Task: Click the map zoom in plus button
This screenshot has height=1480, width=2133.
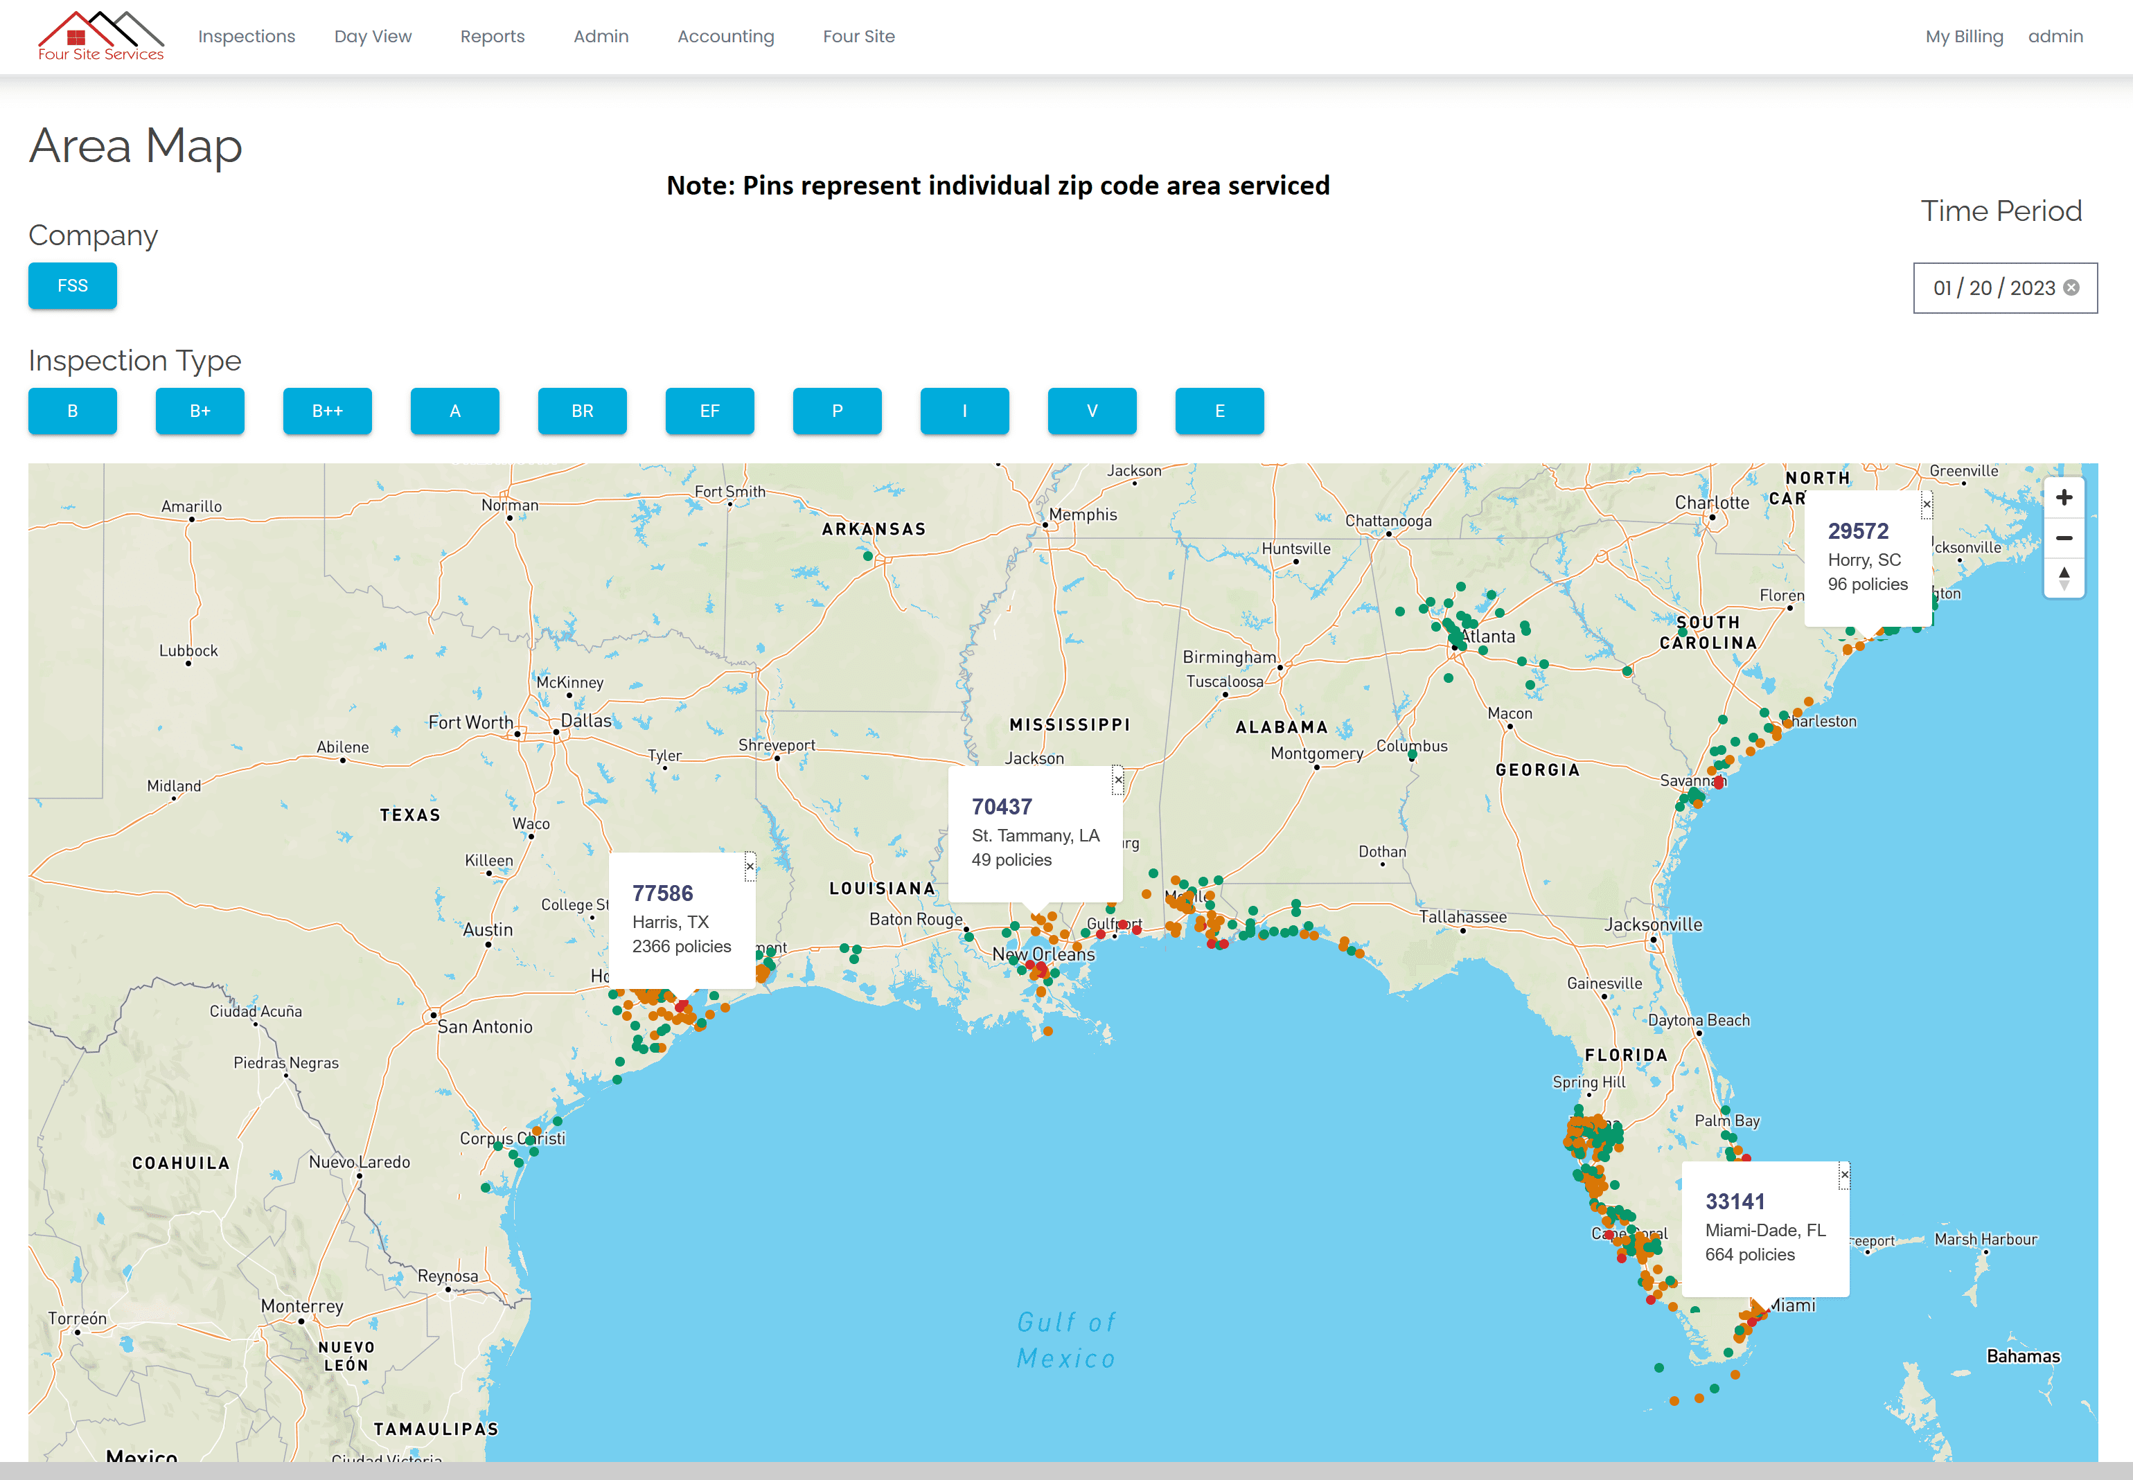Action: pyautogui.click(x=2064, y=498)
